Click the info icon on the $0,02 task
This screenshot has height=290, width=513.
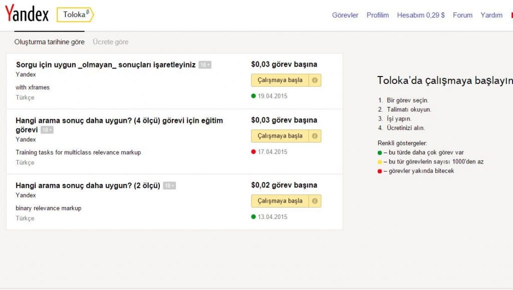coord(314,200)
